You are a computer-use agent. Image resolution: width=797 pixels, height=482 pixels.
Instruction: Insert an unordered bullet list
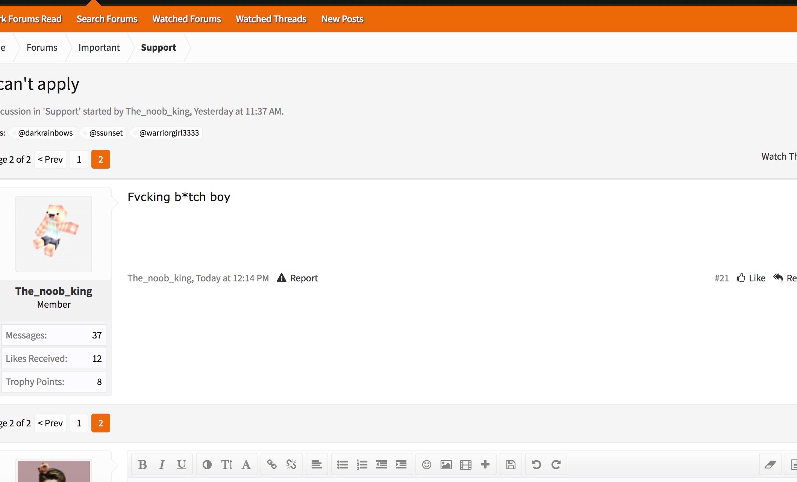342,465
